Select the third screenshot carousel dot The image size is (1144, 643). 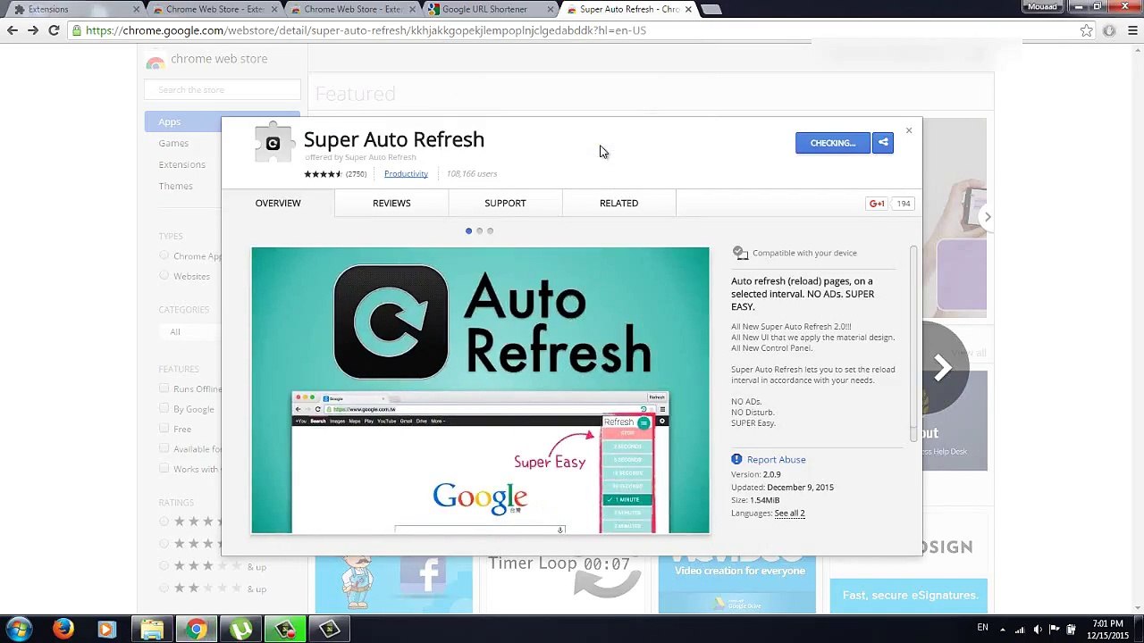[x=490, y=231]
